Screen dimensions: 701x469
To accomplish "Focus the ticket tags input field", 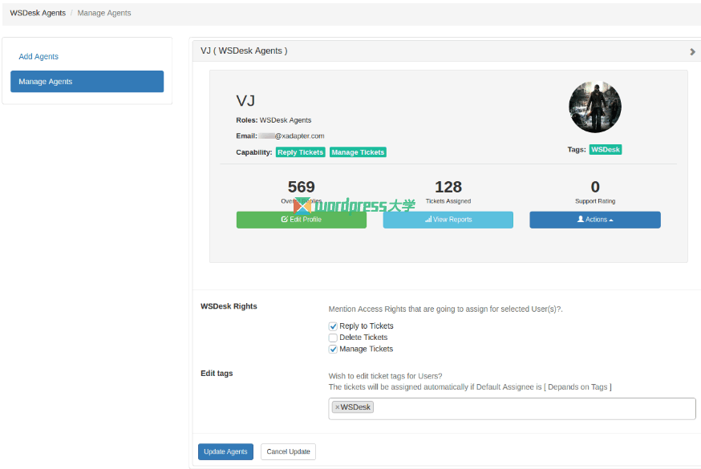I will [512, 409].
